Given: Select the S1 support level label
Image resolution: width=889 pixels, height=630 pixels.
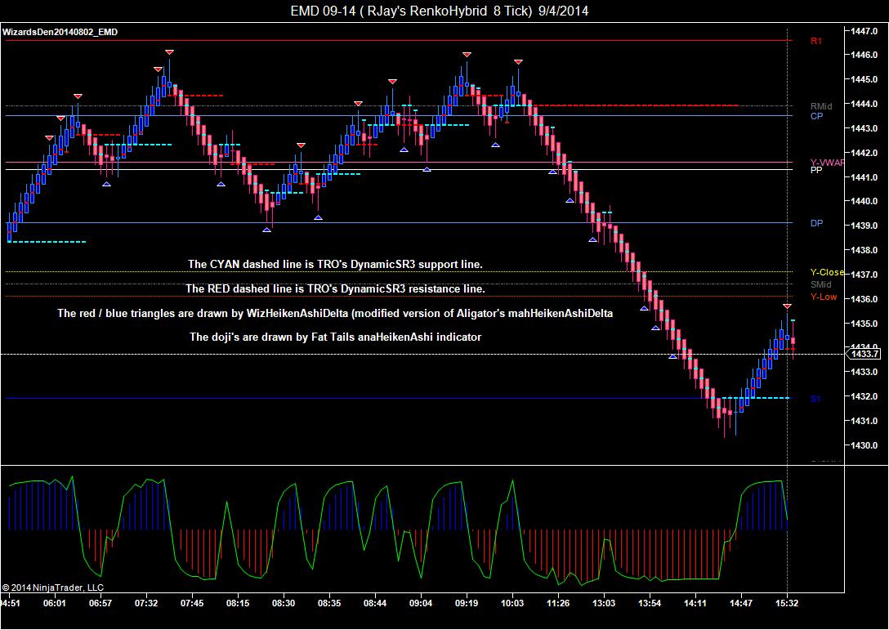Looking at the screenshot, I should (x=815, y=399).
